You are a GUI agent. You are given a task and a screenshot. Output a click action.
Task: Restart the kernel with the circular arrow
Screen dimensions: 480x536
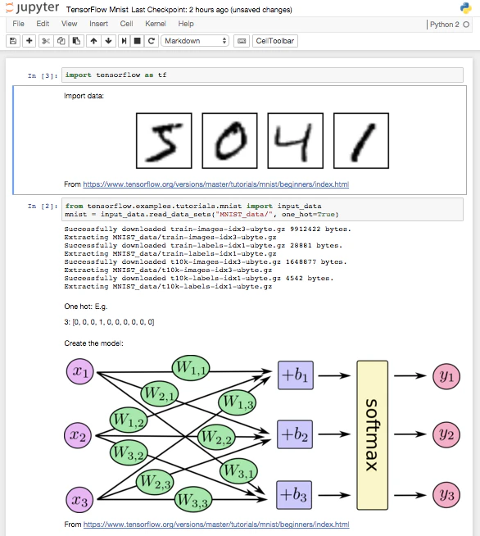152,41
